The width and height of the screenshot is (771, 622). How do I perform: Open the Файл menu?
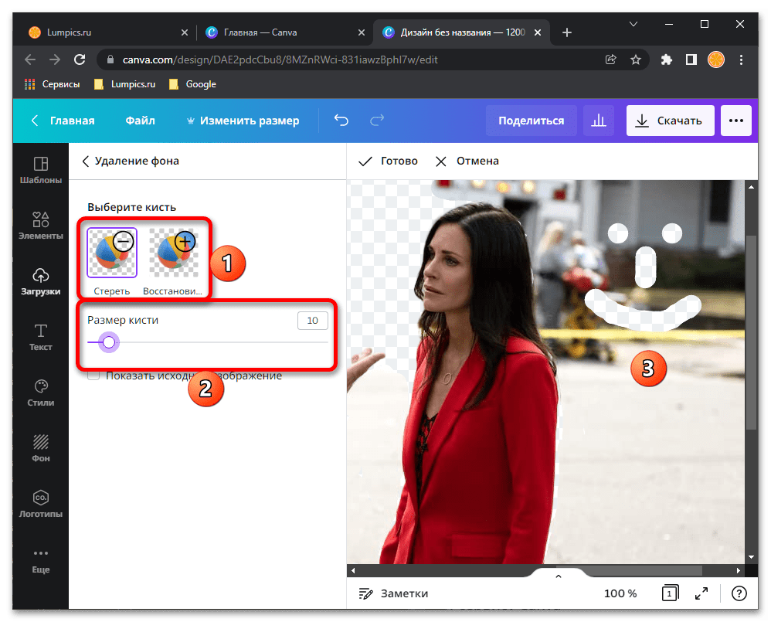[x=140, y=121]
